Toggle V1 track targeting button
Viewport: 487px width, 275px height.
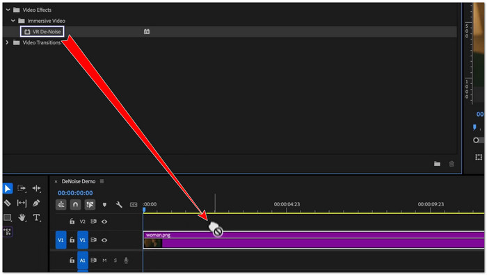[83, 240]
